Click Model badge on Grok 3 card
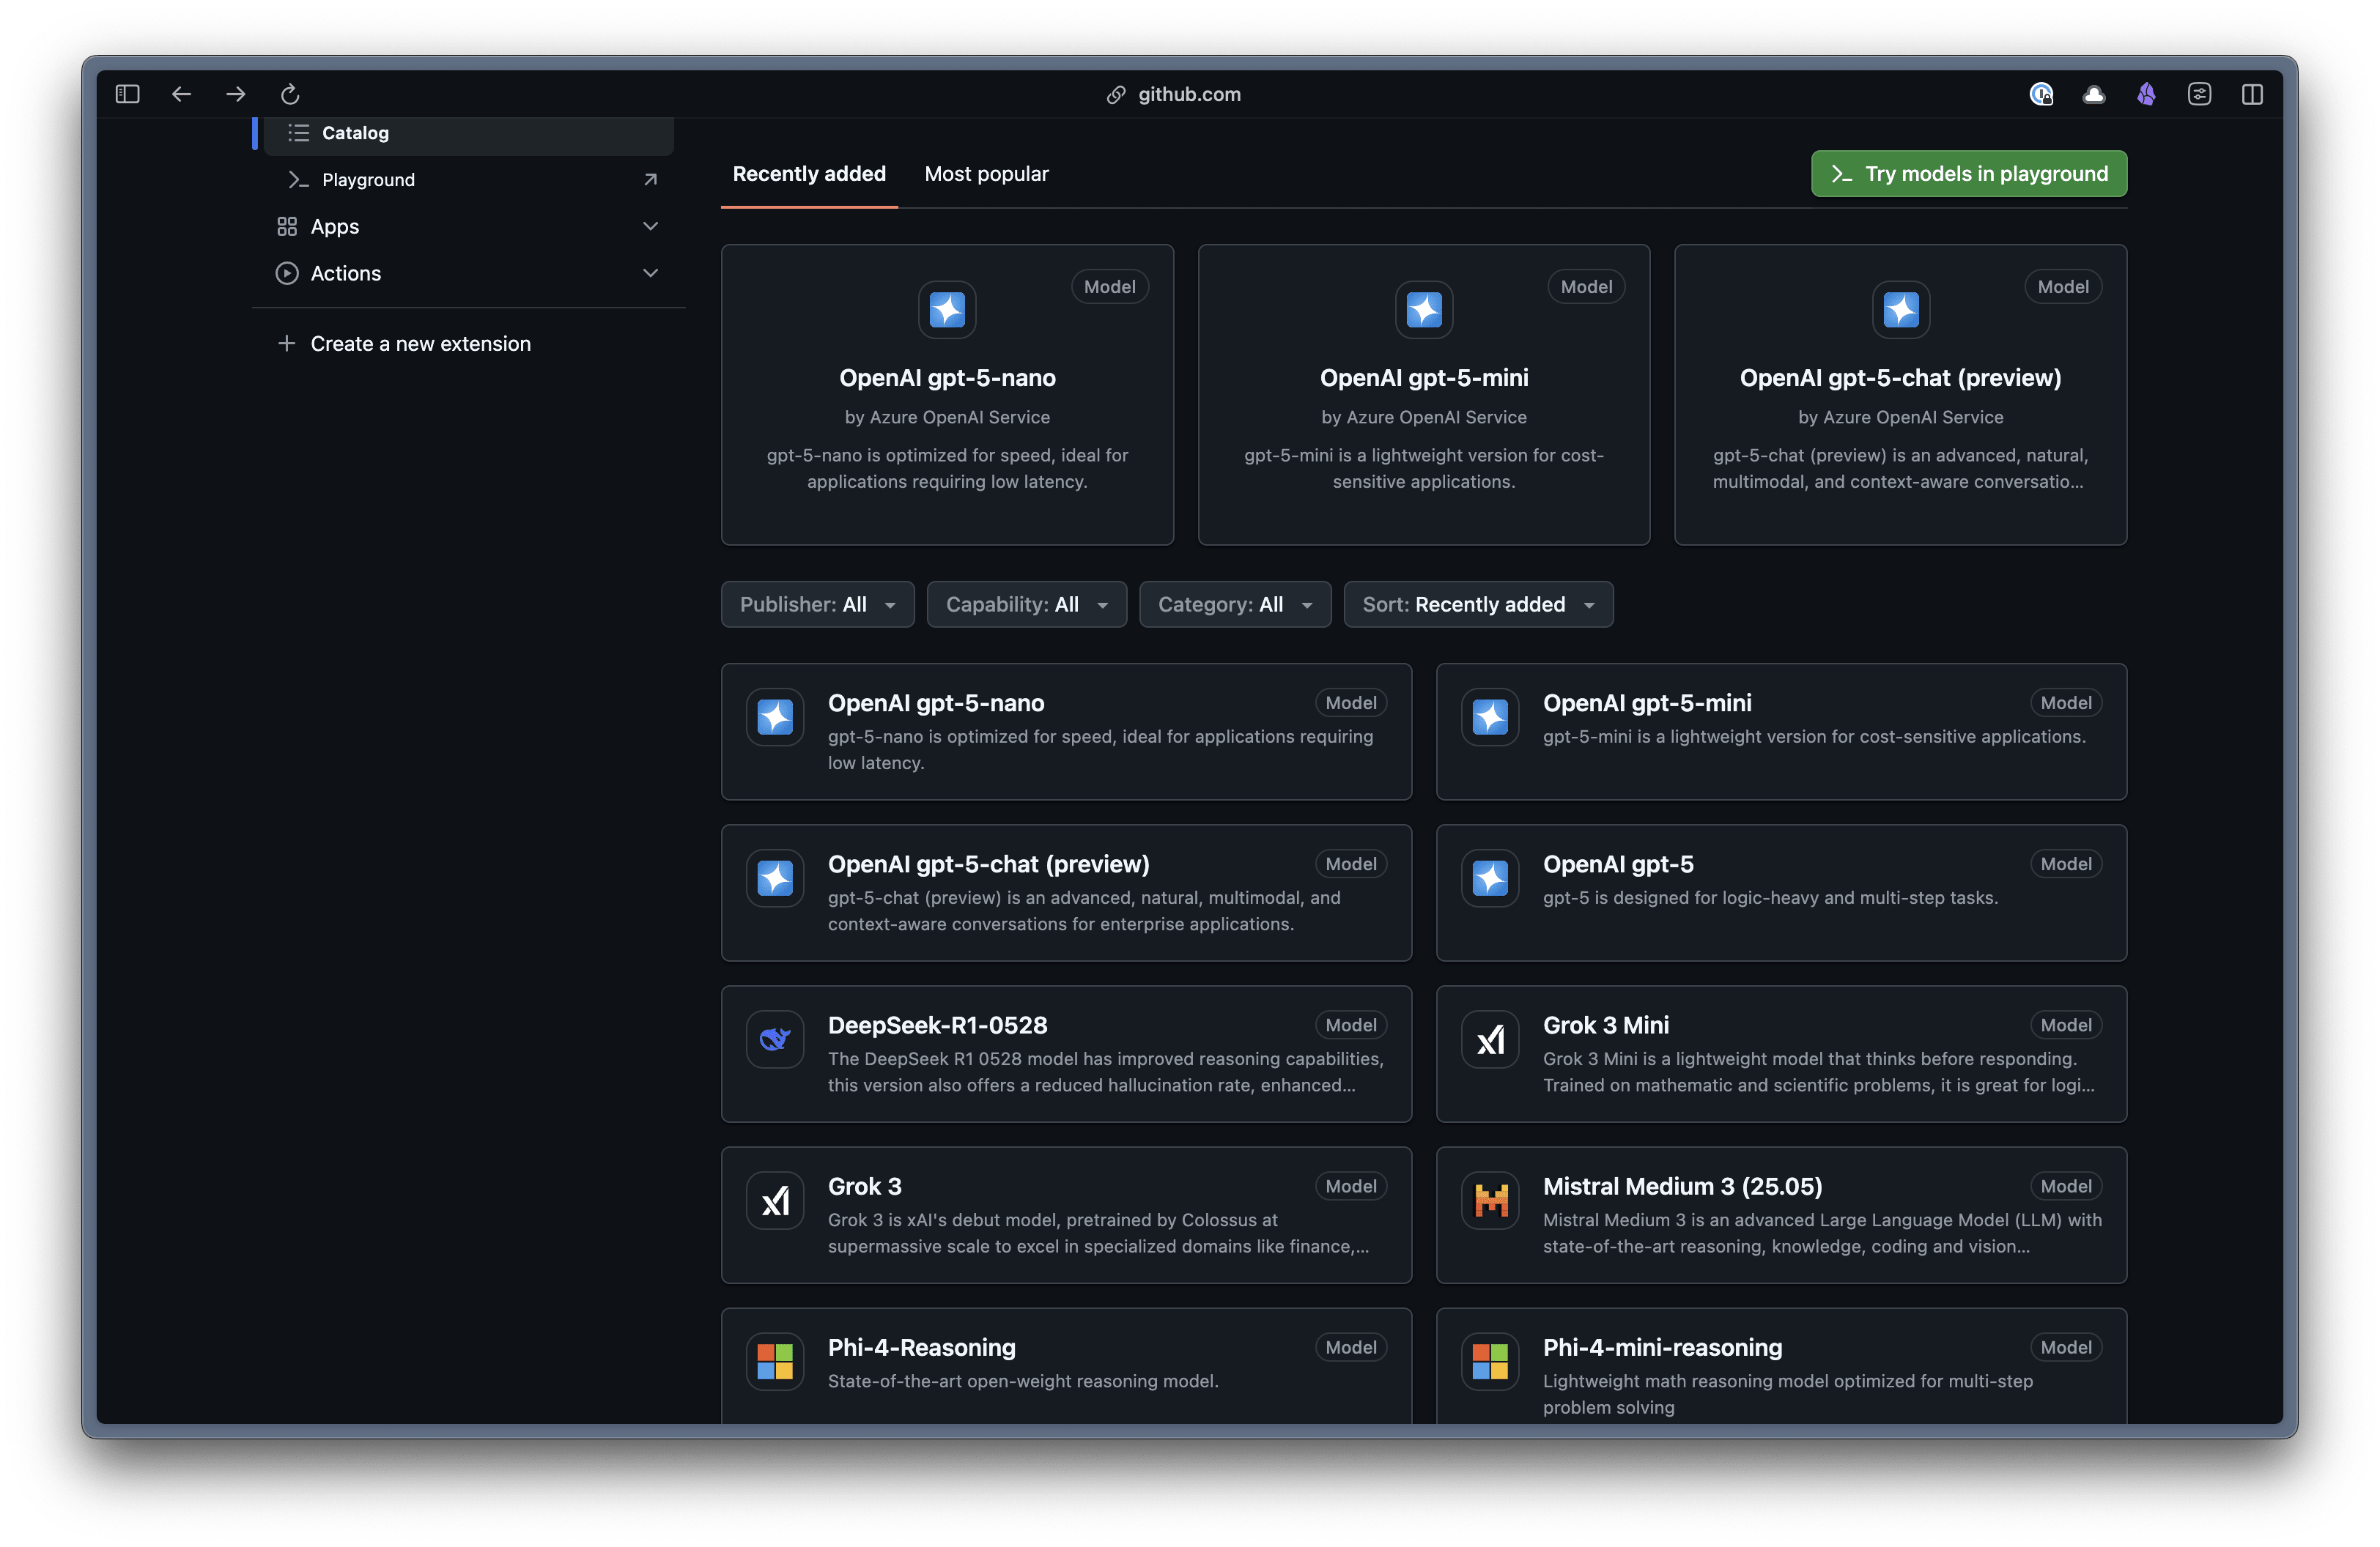Screen dimensions: 2380x1547 pos(1350,1186)
